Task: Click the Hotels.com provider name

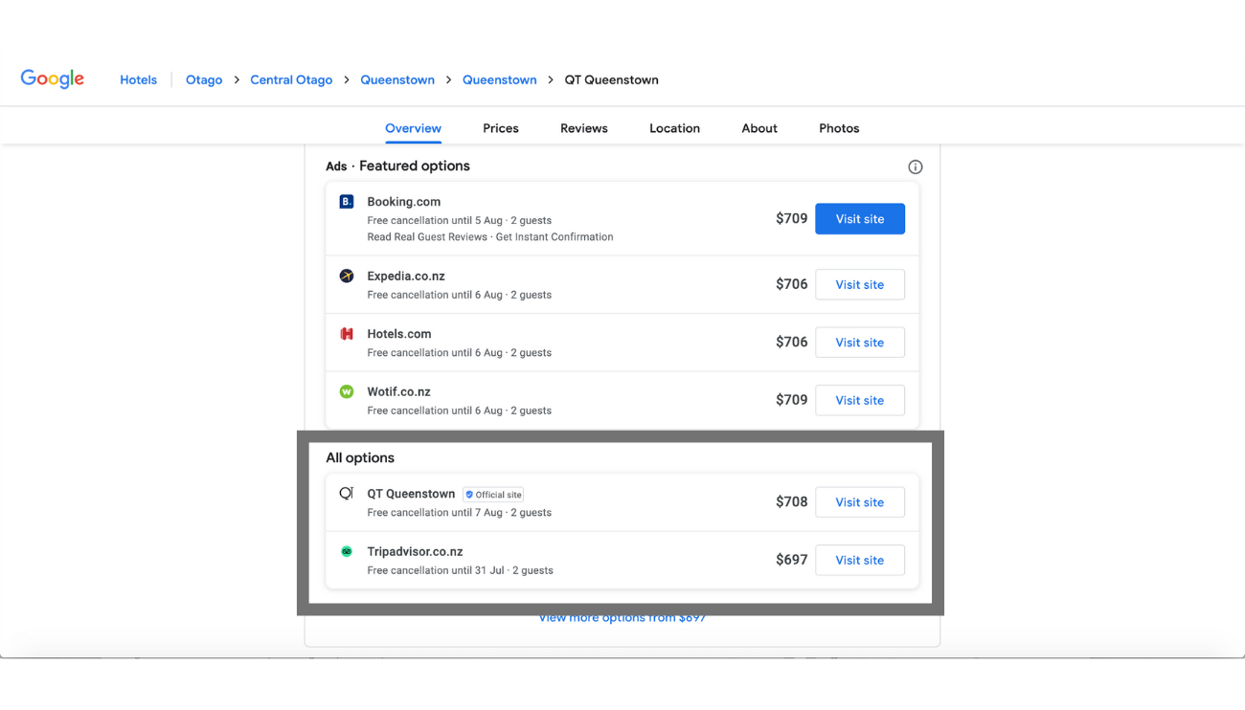Action: (x=399, y=334)
